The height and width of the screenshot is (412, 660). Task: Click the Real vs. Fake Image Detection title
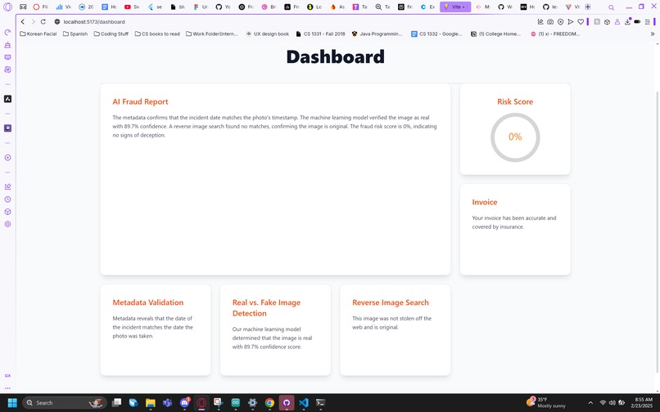coord(266,307)
